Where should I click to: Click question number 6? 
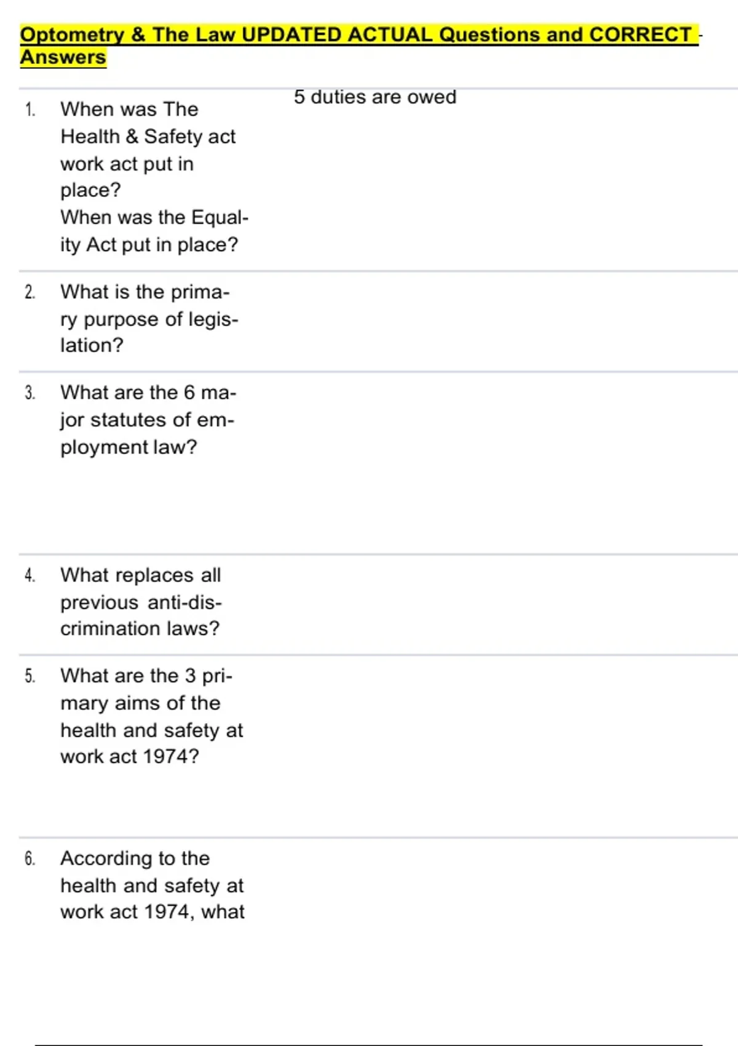tap(30, 859)
